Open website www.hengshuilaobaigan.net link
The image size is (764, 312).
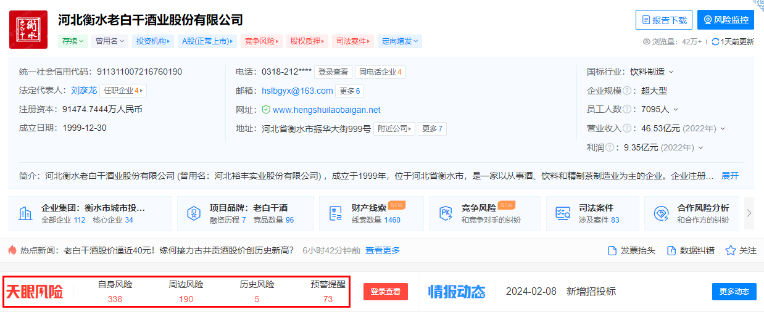coord(326,110)
